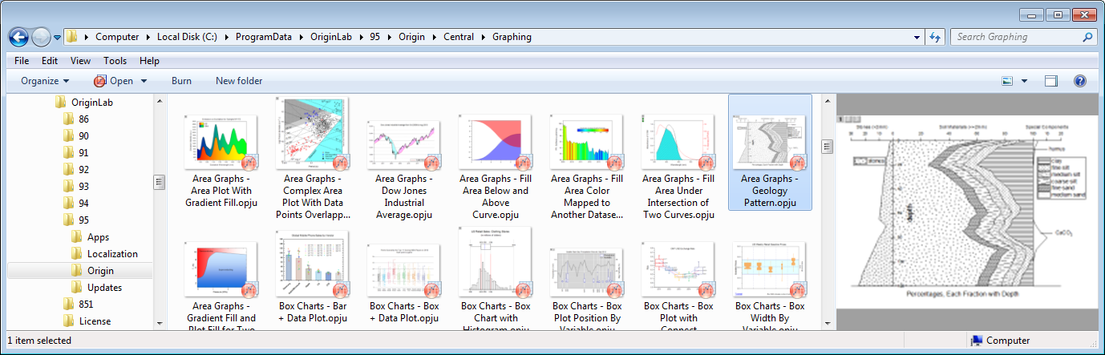
Task: Click the search magnifier icon
Action: (1087, 37)
